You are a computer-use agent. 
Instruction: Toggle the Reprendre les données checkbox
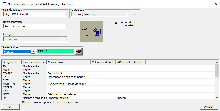pos(116,24)
